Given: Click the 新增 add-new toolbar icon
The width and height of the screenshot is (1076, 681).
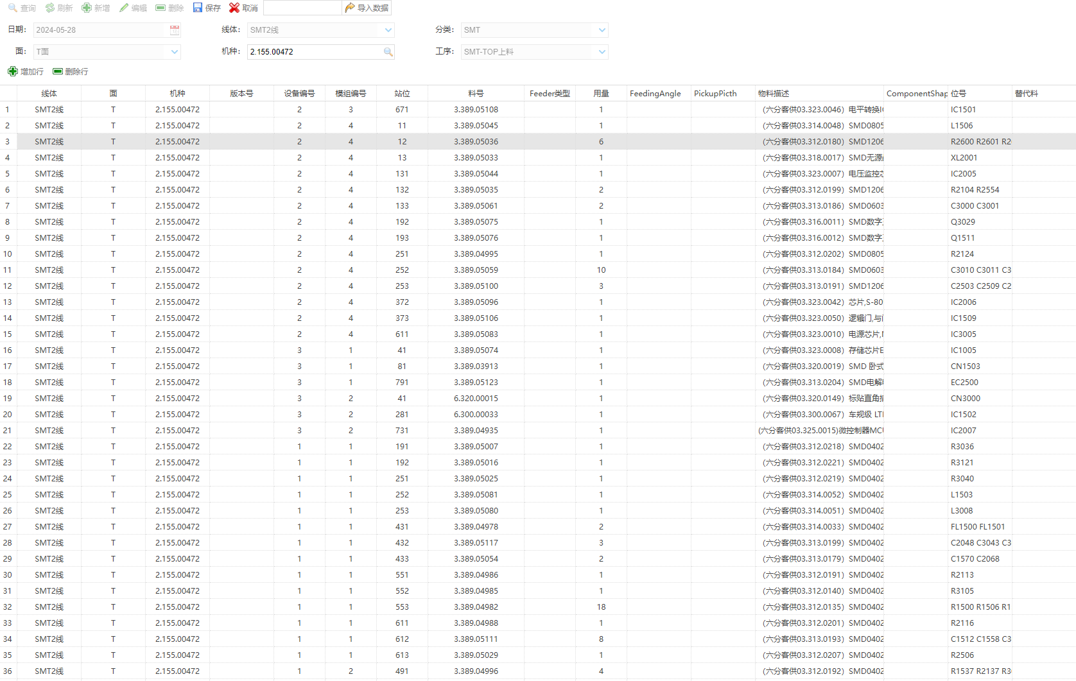Looking at the screenshot, I should pyautogui.click(x=87, y=8).
